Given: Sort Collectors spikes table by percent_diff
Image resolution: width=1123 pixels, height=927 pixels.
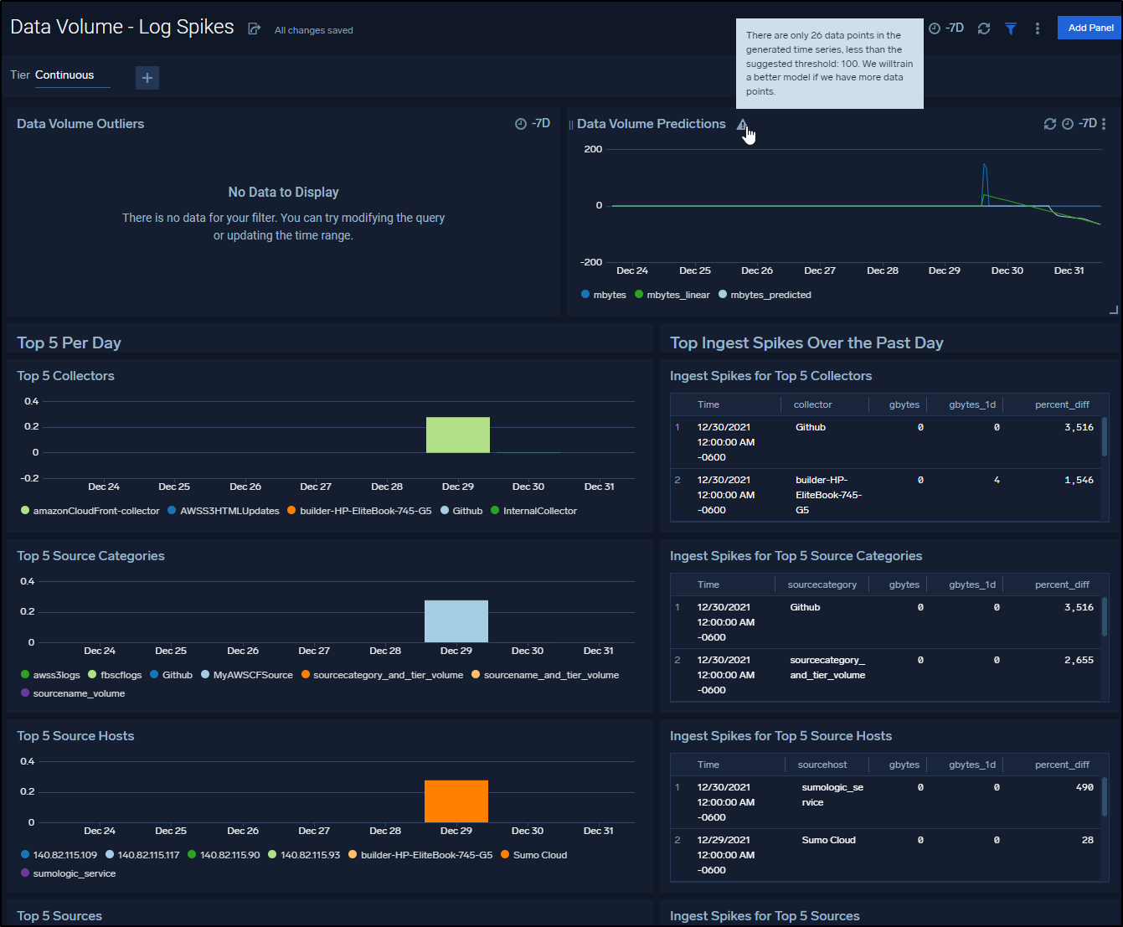Looking at the screenshot, I should (1062, 404).
